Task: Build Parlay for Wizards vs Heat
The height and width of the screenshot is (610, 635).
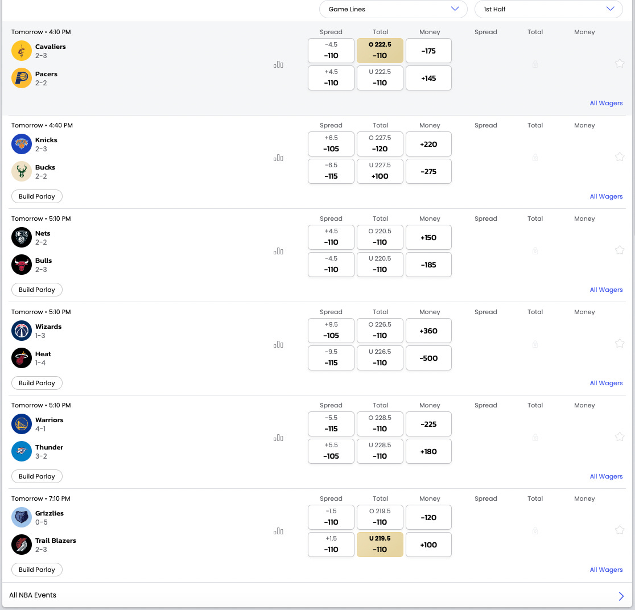Action: pyautogui.click(x=37, y=383)
